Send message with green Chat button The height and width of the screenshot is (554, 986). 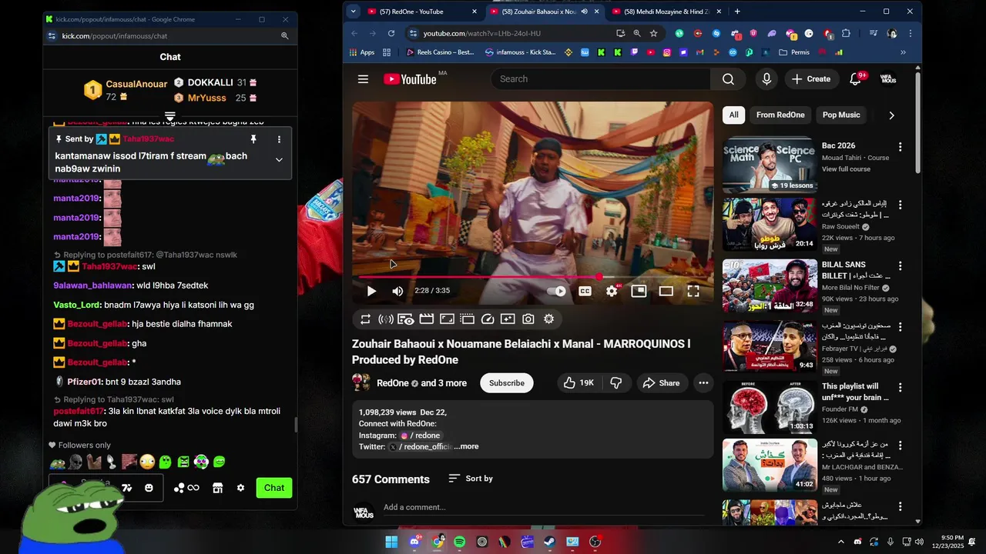(x=274, y=488)
